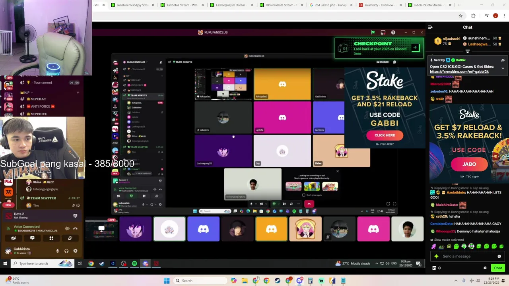Click Type here to search box
This screenshot has height=286, width=509.
(x=42, y=263)
